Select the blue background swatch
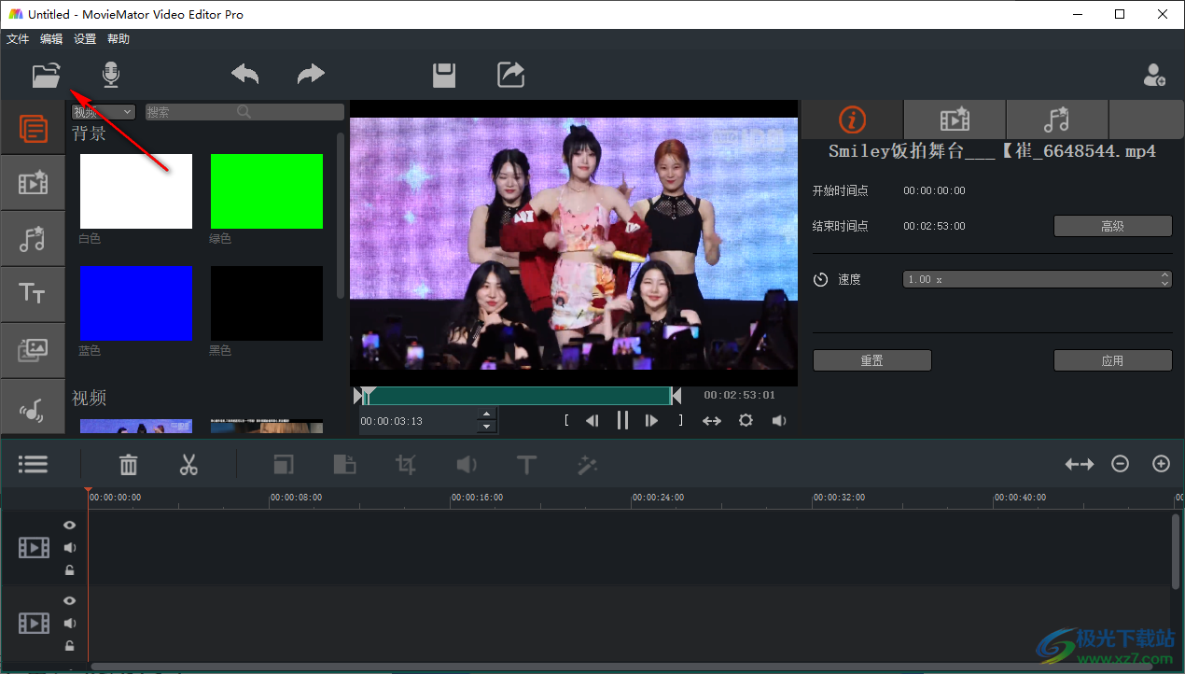Viewport: 1185px width, 674px height. coord(136,303)
